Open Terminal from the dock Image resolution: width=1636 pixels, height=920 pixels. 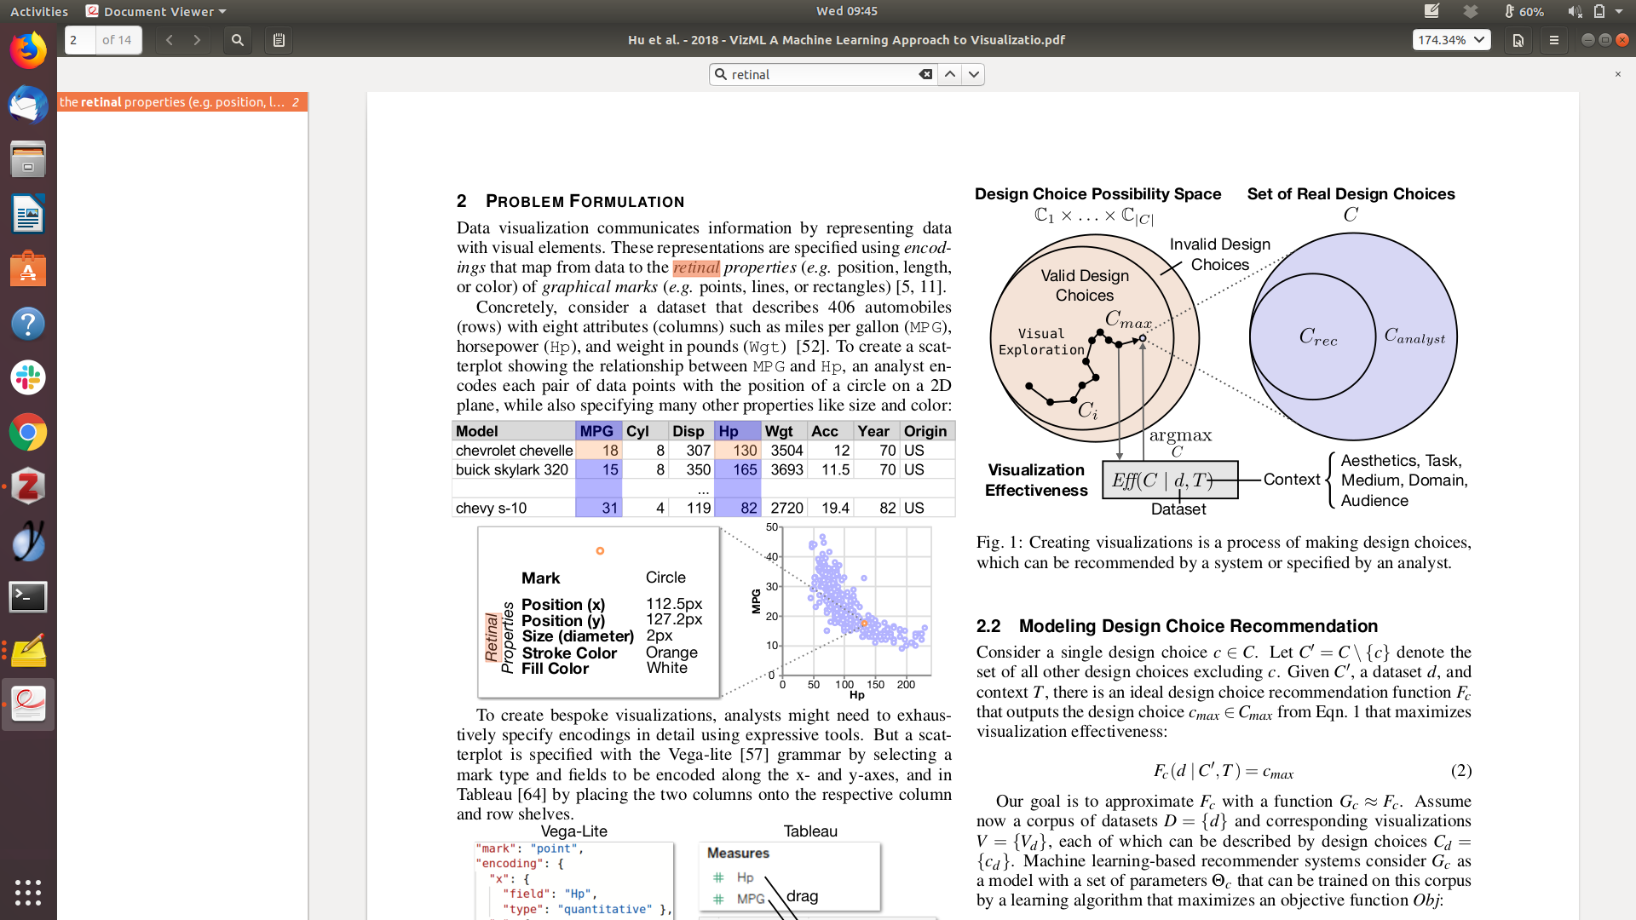pyautogui.click(x=28, y=596)
